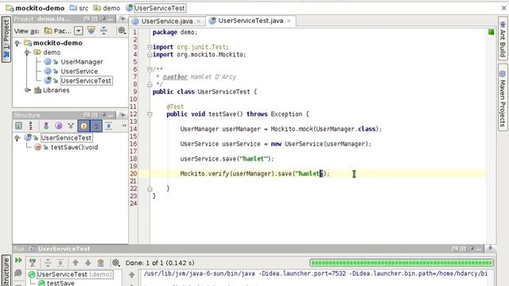This screenshot has width=509, height=286.
Task: Fold the Javadoc comment block
Action: tap(150, 69)
